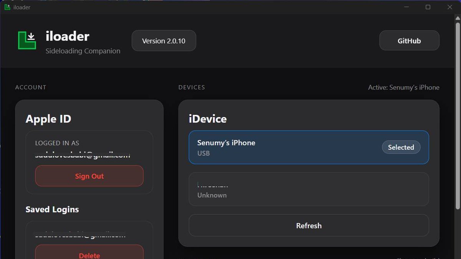The width and height of the screenshot is (461, 259).
Task: Click the iloader green logo icon
Action: tap(27, 40)
